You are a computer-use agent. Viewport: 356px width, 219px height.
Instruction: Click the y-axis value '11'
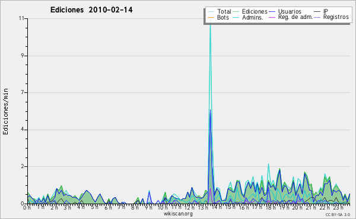21,18
